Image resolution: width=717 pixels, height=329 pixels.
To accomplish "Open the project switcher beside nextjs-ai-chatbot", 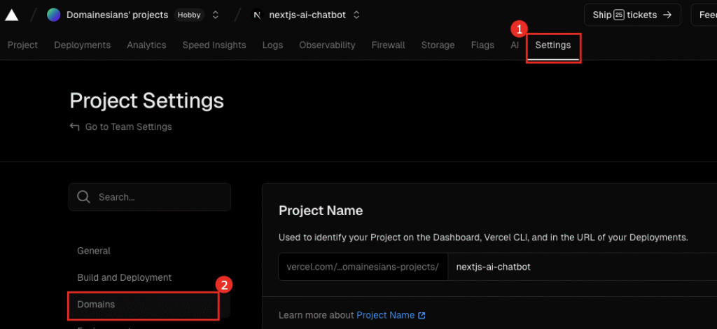I will pyautogui.click(x=356, y=15).
